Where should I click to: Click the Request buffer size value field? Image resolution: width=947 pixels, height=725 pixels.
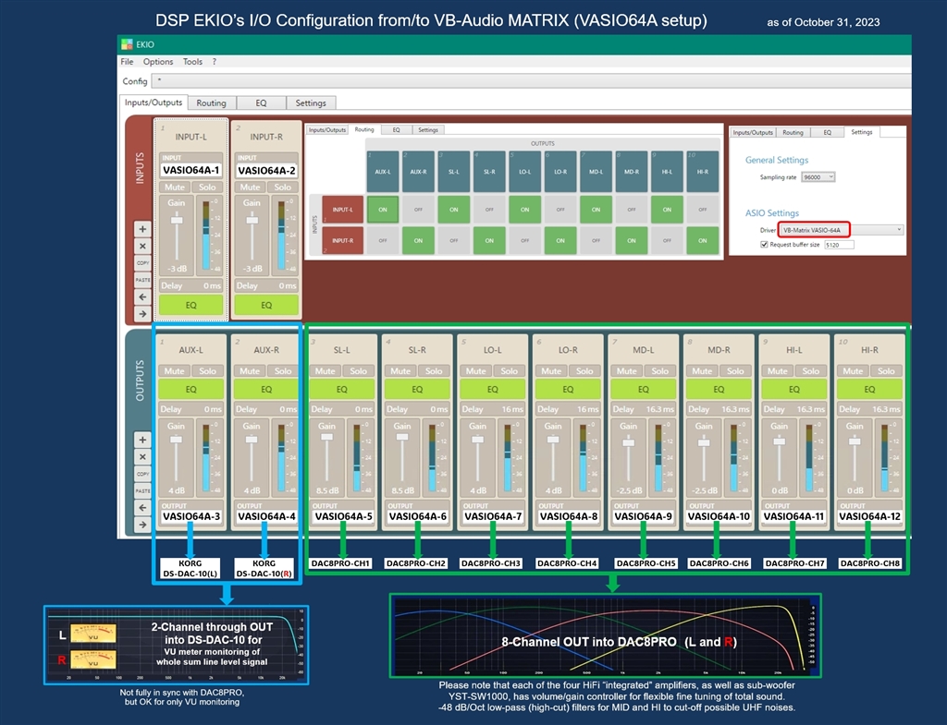point(838,245)
